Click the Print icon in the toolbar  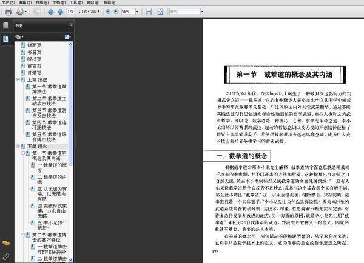[x=8, y=12]
